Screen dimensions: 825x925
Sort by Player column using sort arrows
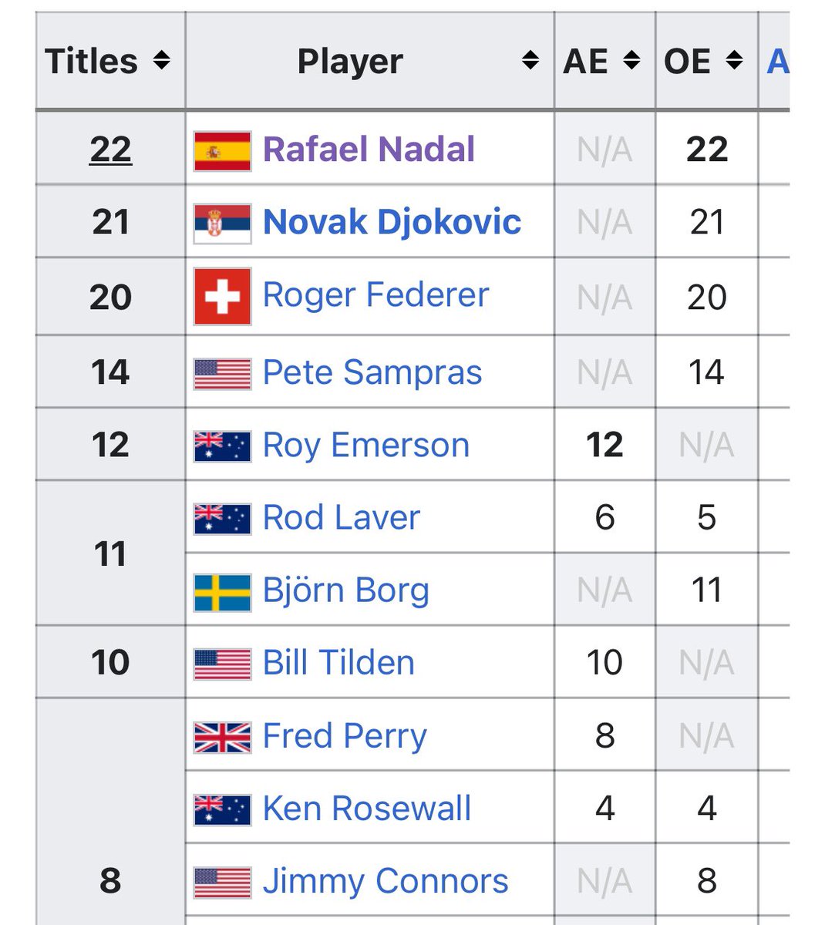[530, 60]
